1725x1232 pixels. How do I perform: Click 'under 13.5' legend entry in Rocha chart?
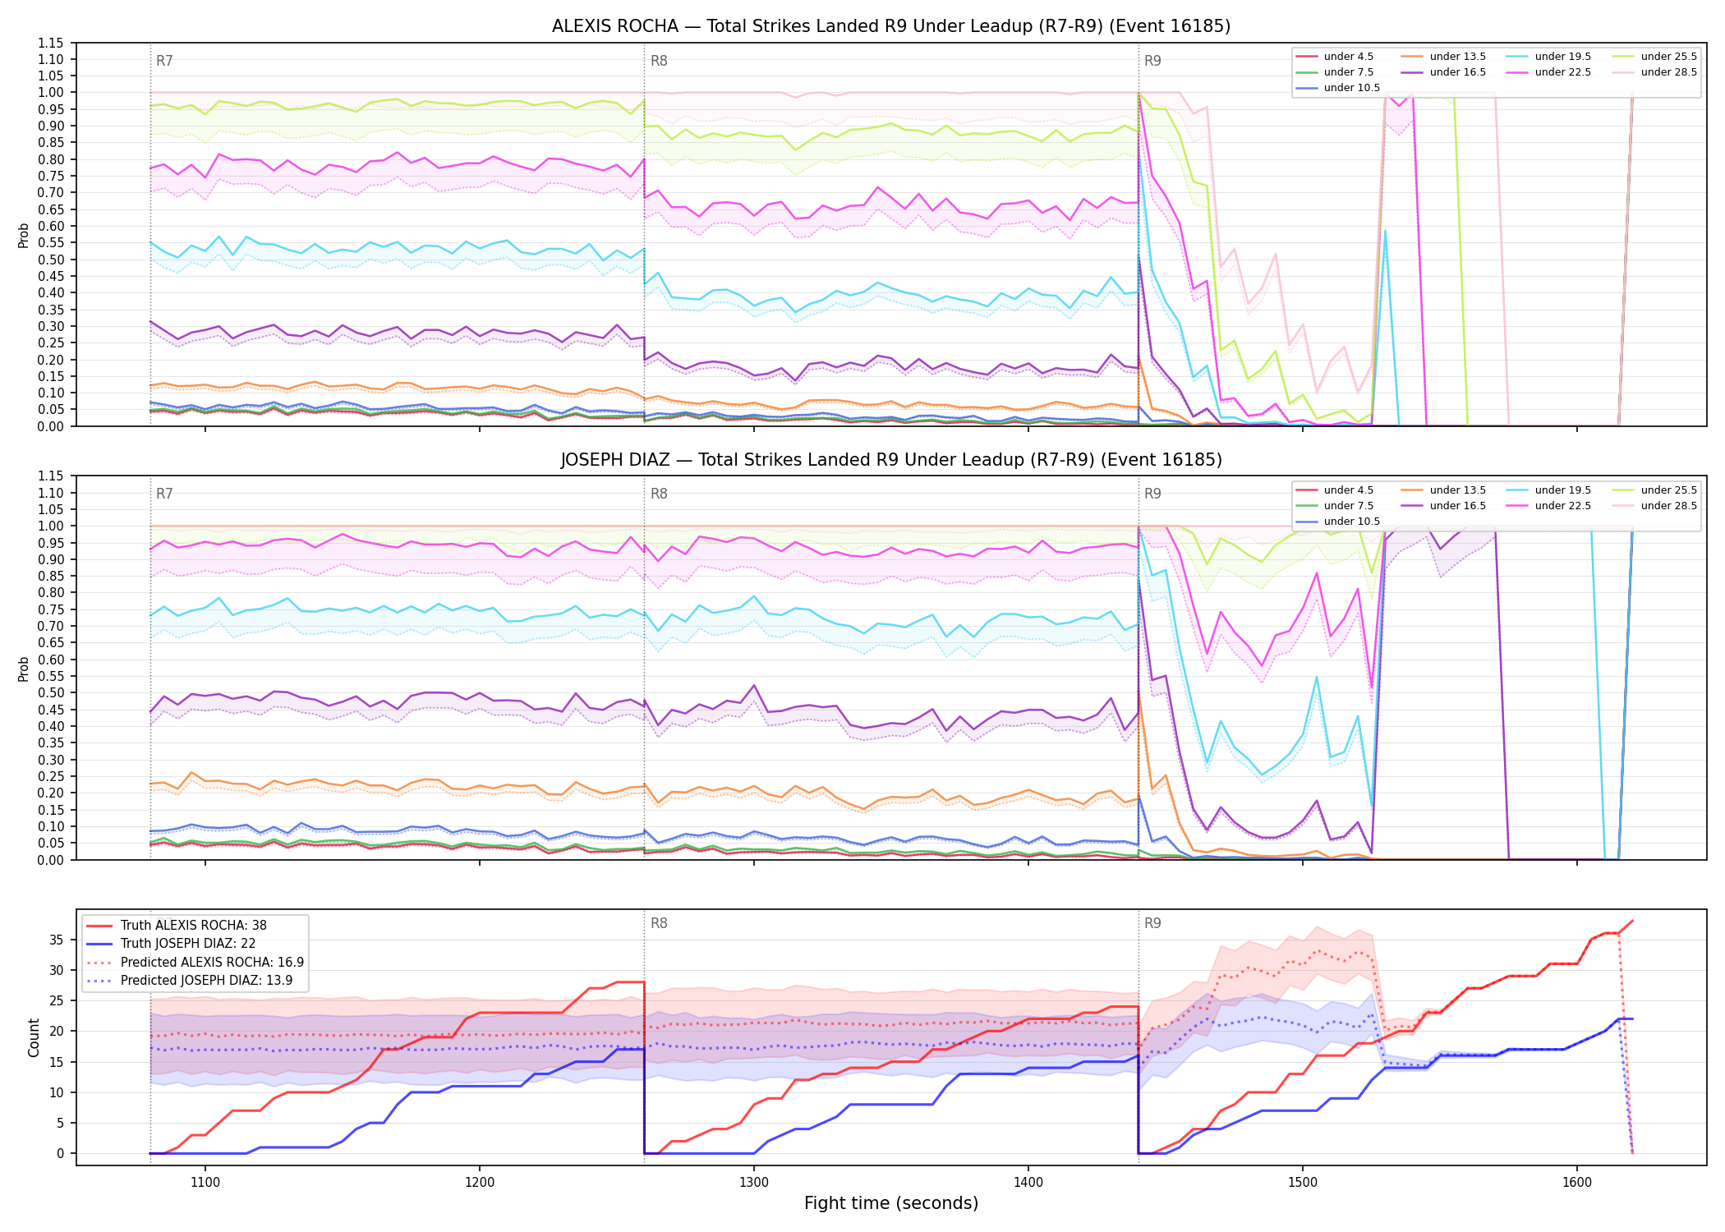coord(1444,57)
